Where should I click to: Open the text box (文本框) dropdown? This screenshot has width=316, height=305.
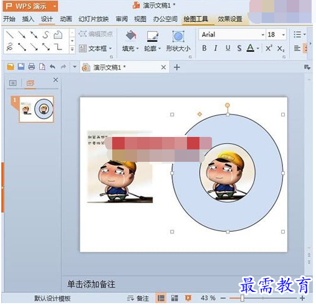[110, 49]
